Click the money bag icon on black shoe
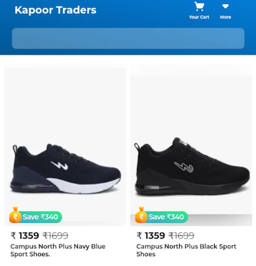Viewport: 256px width, 266px height. [141, 215]
